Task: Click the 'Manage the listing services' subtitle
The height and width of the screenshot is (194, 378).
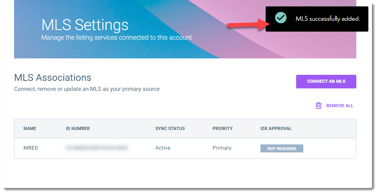Action: (x=117, y=38)
